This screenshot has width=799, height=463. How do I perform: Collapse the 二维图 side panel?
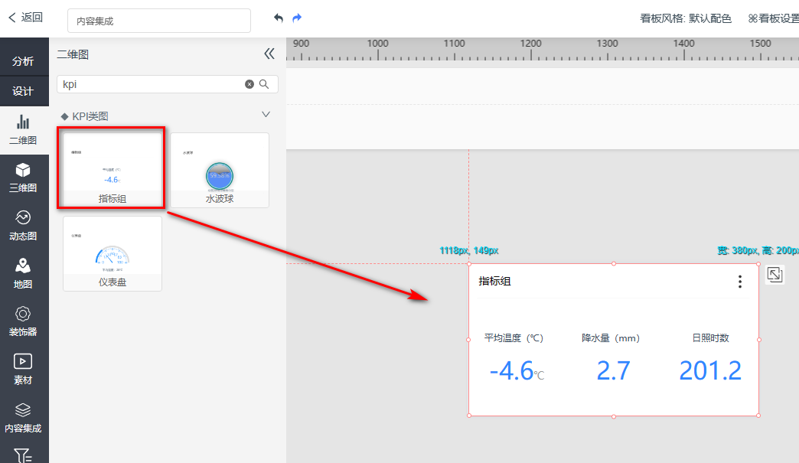pos(269,54)
